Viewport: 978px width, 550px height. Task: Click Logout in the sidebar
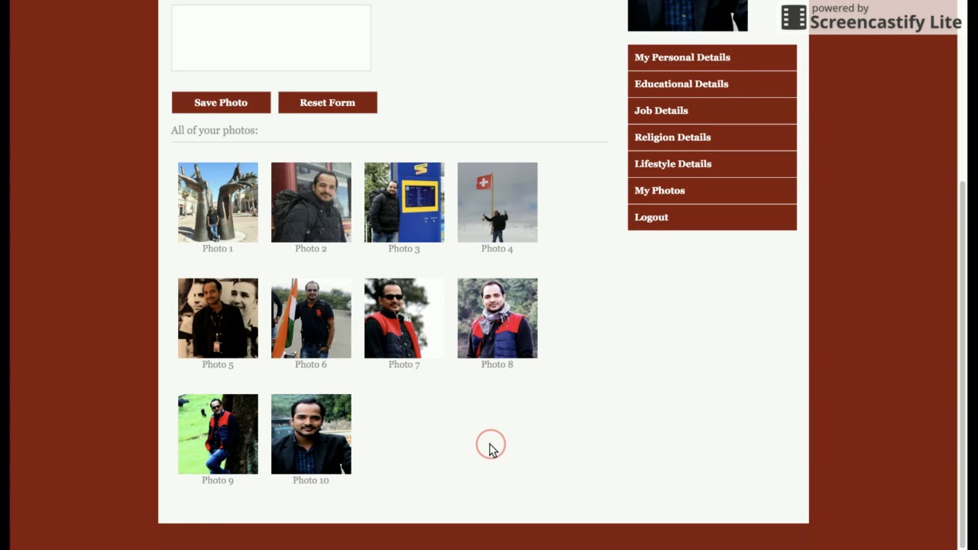point(712,218)
